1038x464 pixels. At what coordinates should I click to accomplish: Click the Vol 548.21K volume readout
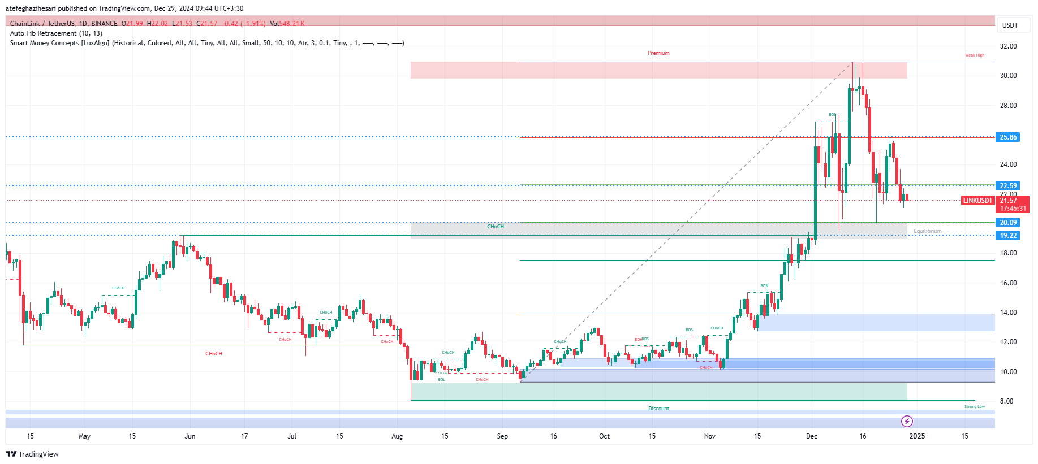(287, 24)
